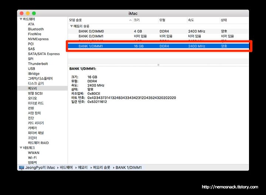Open 디스크 굽기 entry
Viewport: 266px width, 195px height.
pos(36,83)
